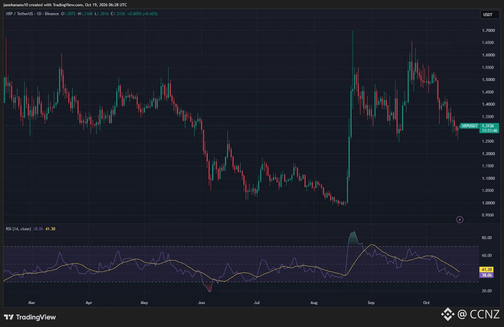
Task: Click the 1.1000 price scale label
Action: 488,178
